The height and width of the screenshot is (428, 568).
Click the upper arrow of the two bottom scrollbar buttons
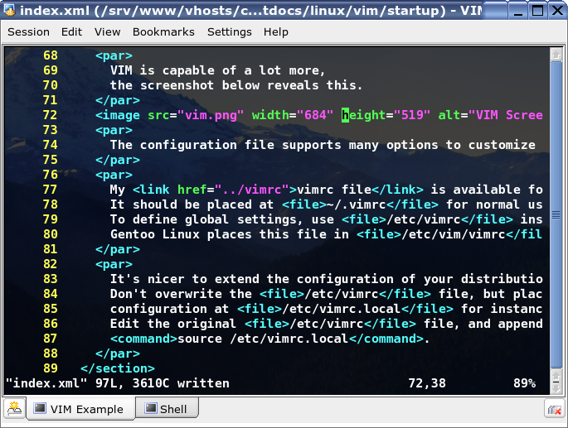556,375
